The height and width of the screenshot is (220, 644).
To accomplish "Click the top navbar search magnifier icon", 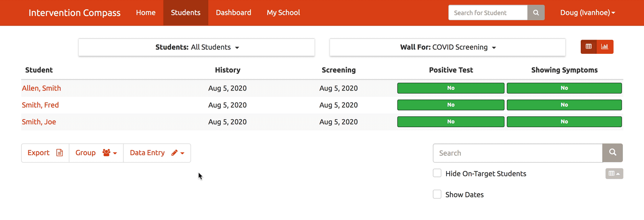I will pos(536,13).
